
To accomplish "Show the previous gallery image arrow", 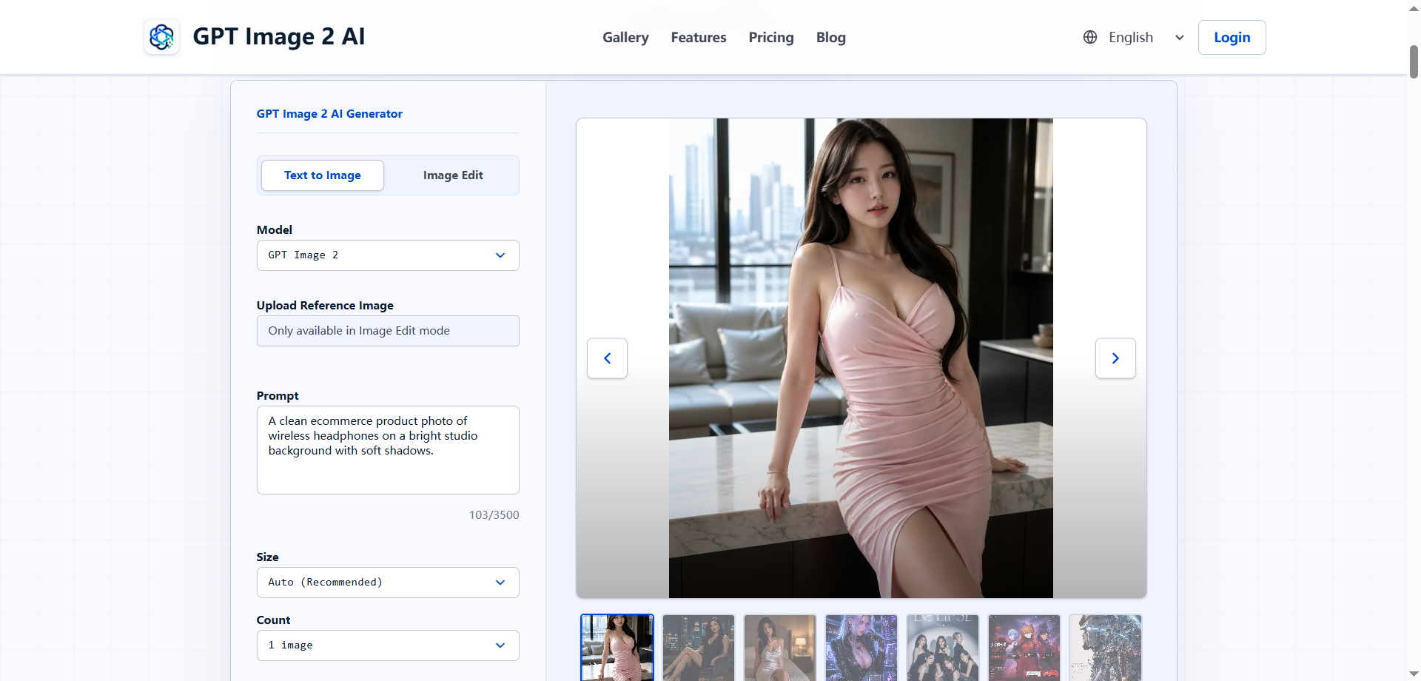I will [607, 358].
